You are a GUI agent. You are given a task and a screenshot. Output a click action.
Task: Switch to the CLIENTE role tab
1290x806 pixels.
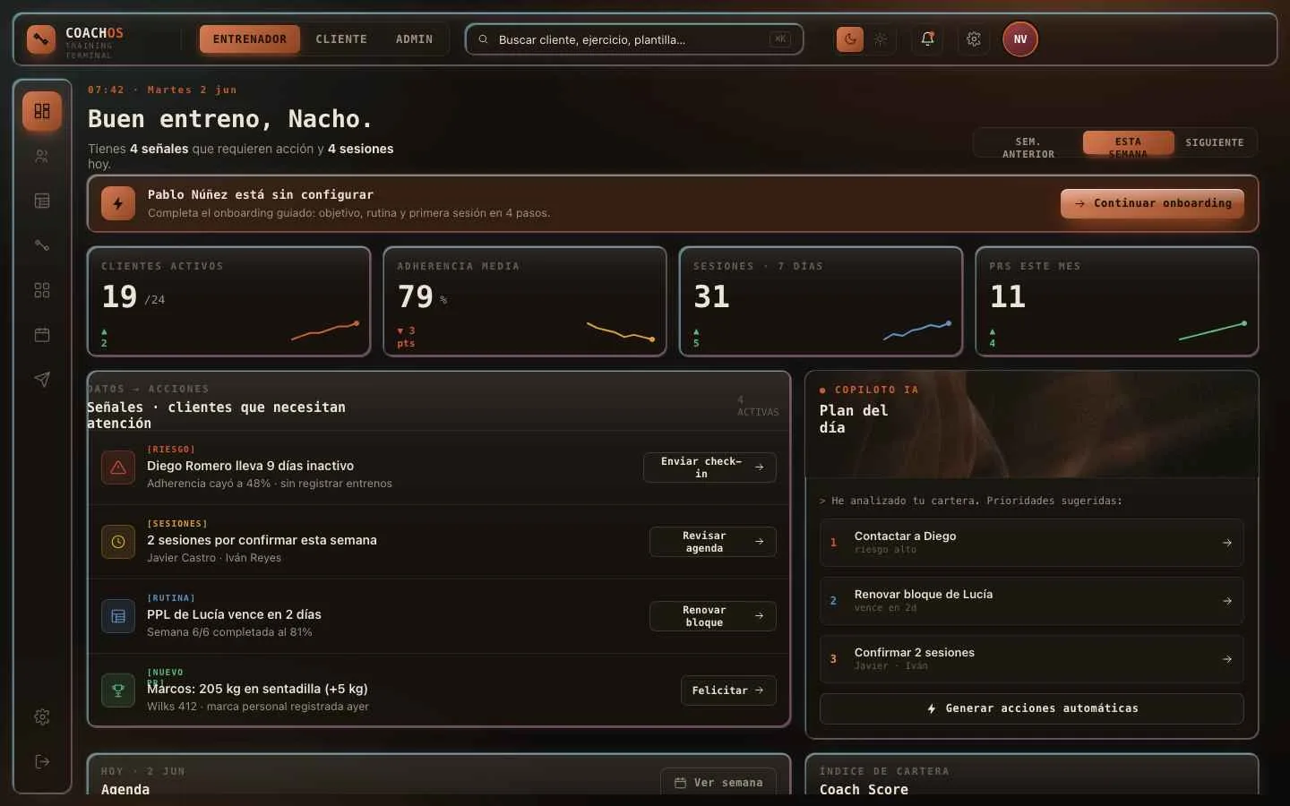click(341, 39)
